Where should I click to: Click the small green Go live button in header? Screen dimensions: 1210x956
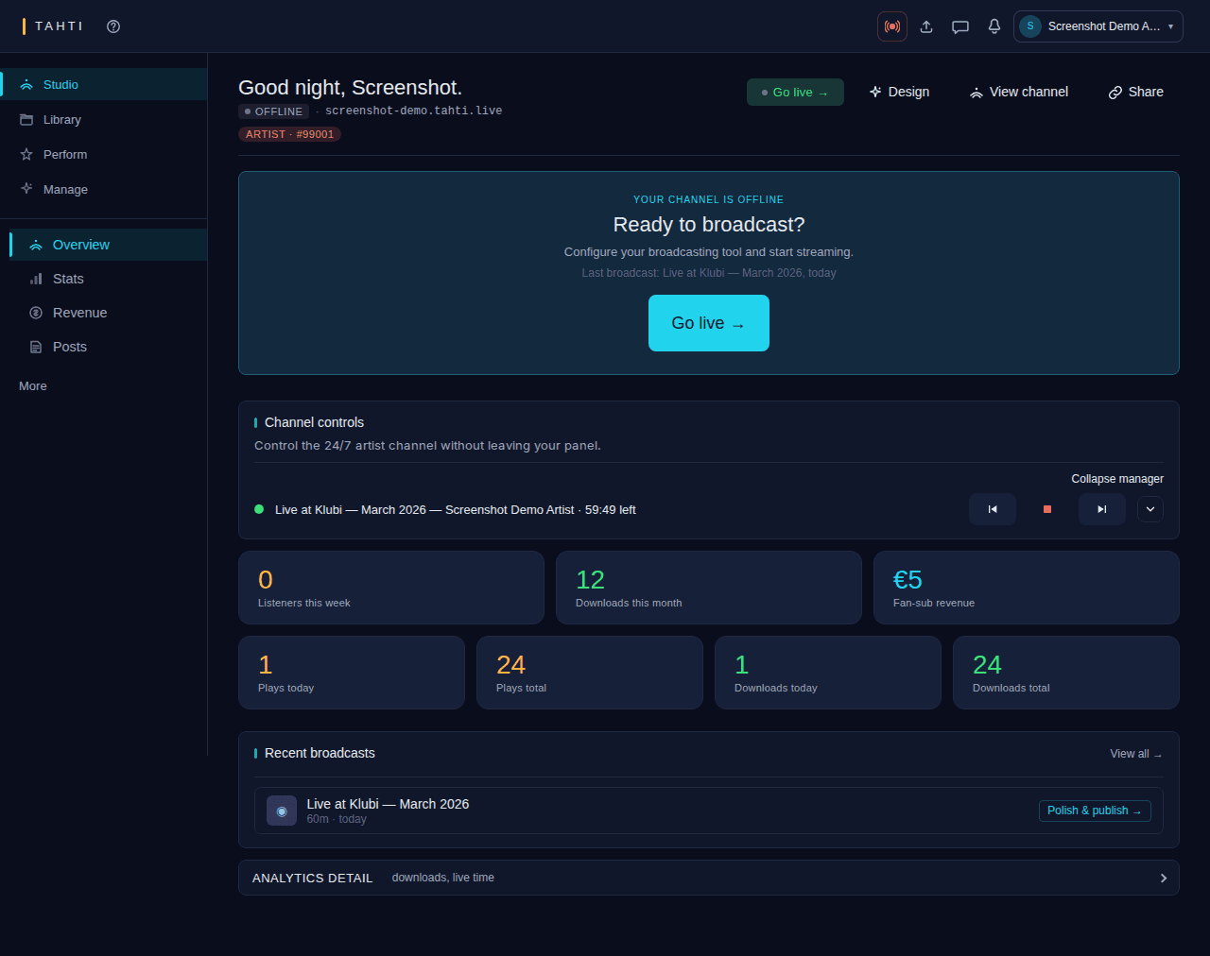(x=795, y=92)
